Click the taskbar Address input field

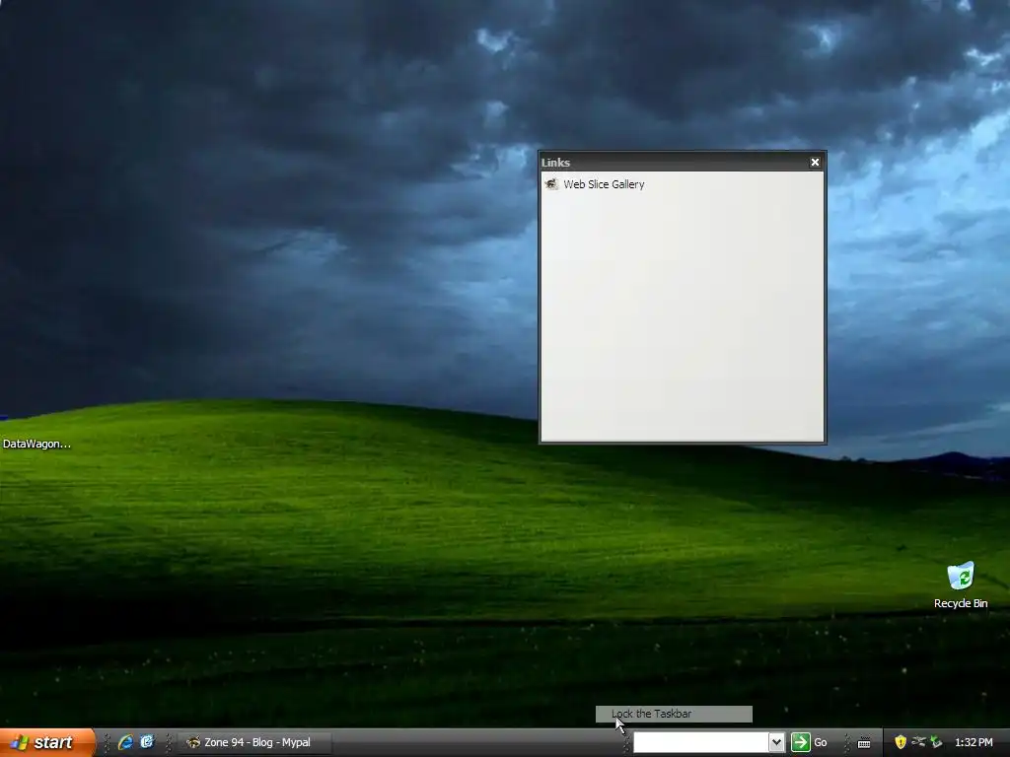[x=701, y=742]
